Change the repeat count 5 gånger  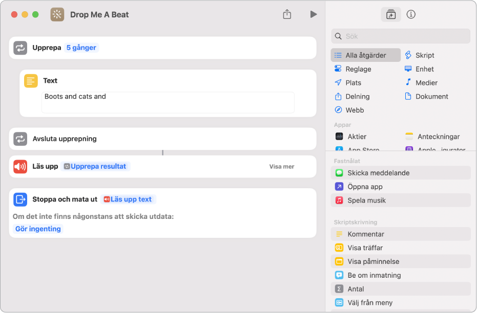[81, 48]
